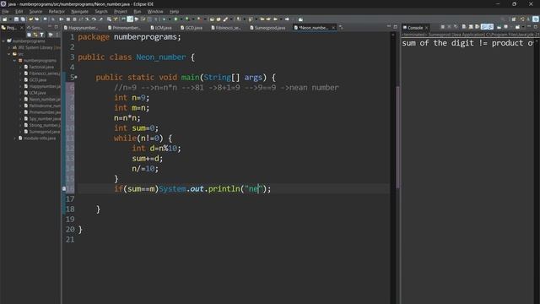Open the Source menu
This screenshot has height=304, width=540.
(35, 11)
